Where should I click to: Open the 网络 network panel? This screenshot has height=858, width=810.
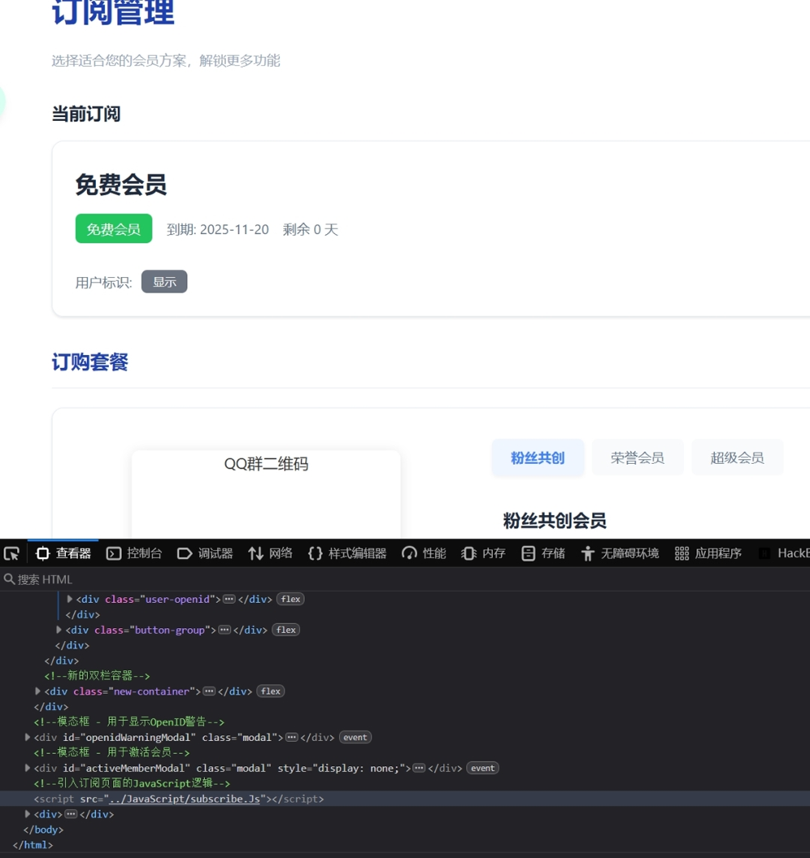tap(270, 553)
